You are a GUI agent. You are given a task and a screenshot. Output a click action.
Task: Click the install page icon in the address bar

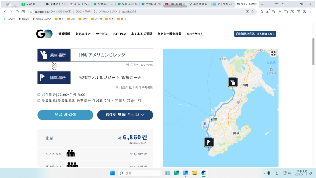247,12
